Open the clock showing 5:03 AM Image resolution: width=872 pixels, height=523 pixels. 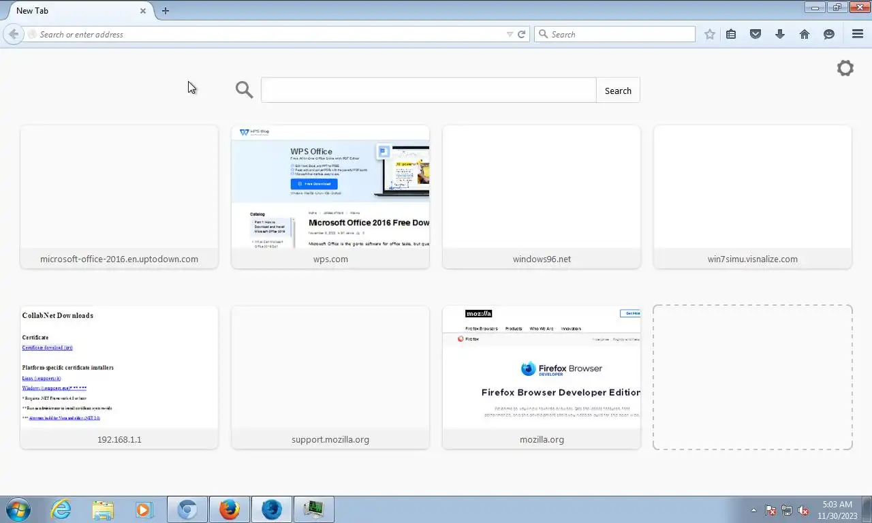(x=837, y=510)
